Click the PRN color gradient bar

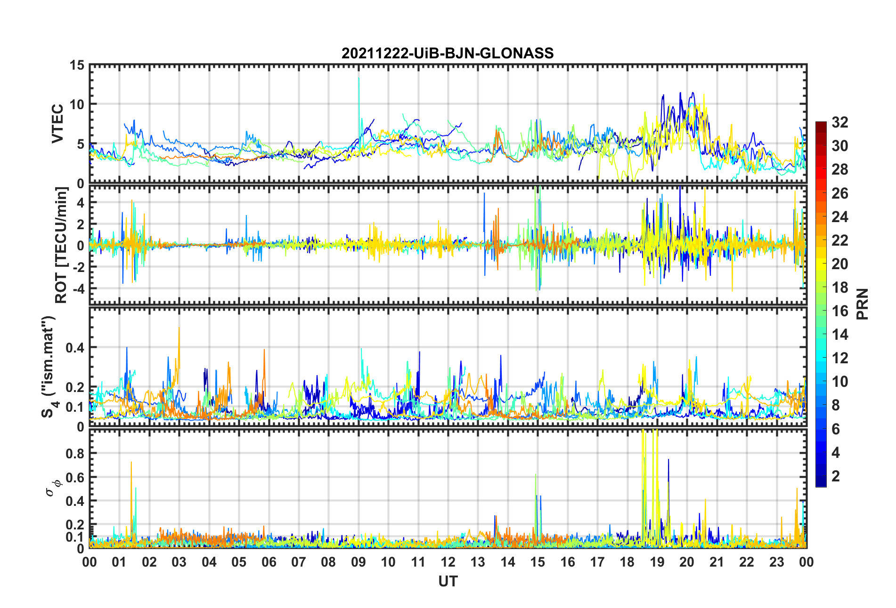point(821,304)
